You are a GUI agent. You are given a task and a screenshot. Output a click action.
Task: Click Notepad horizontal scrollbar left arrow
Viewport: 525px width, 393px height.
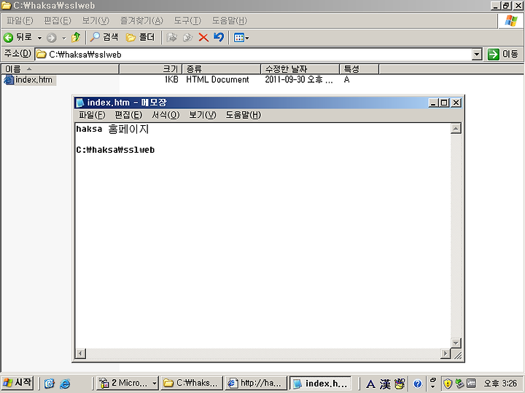81,353
